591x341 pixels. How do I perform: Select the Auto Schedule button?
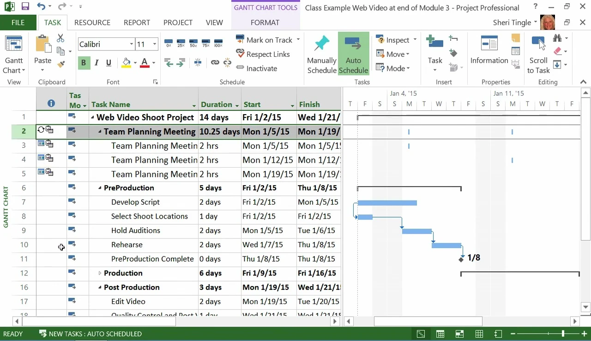click(353, 53)
